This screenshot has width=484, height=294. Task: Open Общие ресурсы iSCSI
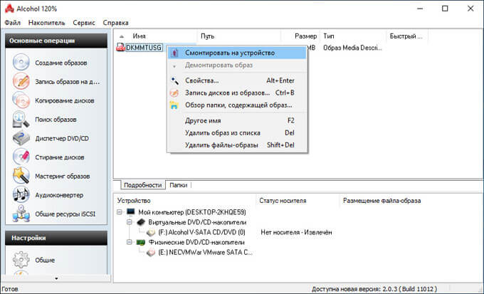[x=65, y=214]
